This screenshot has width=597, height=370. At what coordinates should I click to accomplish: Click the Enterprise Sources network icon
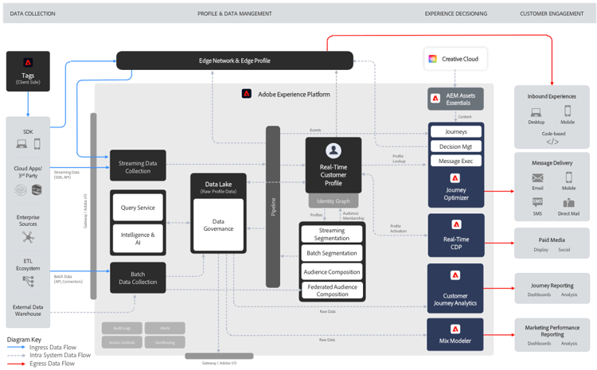(x=28, y=238)
